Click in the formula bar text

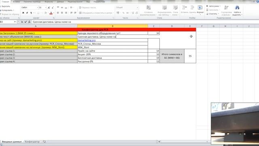tap(52, 22)
